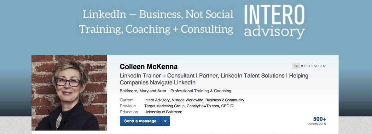Click the Colleen McKenna name heading
Screen dimensions: 372x134
click(x=148, y=67)
